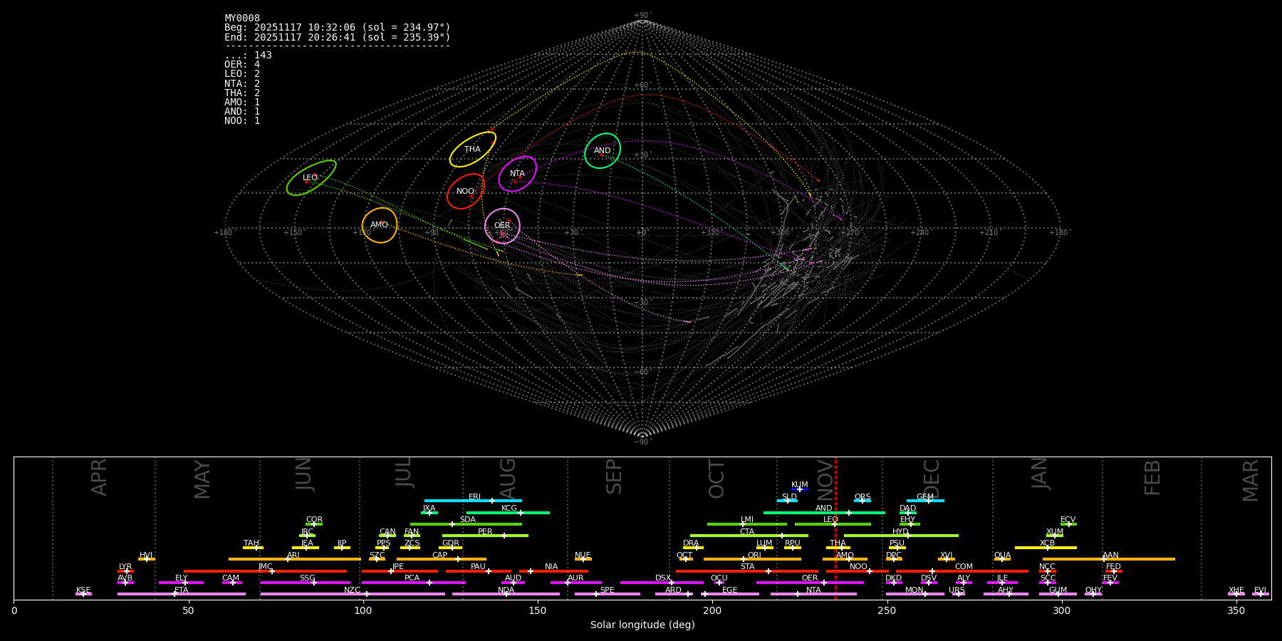The image size is (1282, 641).
Task: Click the LYR shower label in the timeline
Action: (125, 567)
